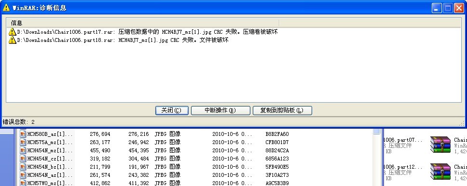Select the JPEG icon of HCH454N_az[1]
467x186 pixels.
pyautogui.click(x=23, y=175)
